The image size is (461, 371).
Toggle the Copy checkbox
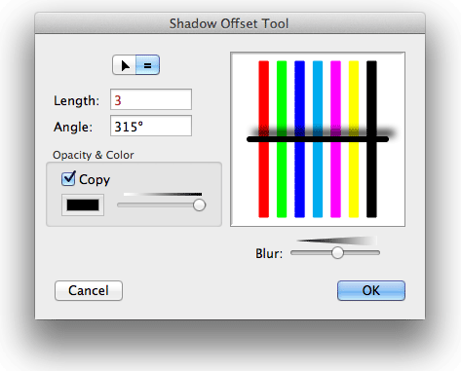(x=68, y=179)
